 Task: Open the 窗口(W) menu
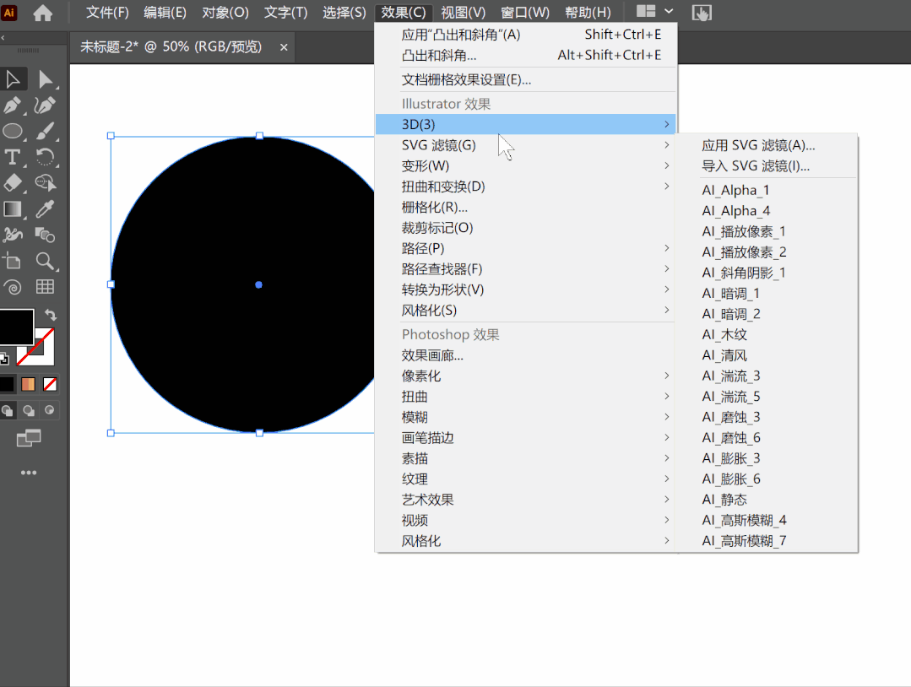tap(525, 12)
